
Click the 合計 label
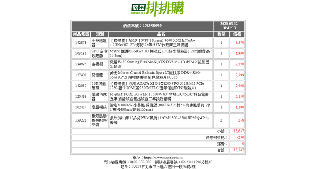click(x=222, y=150)
